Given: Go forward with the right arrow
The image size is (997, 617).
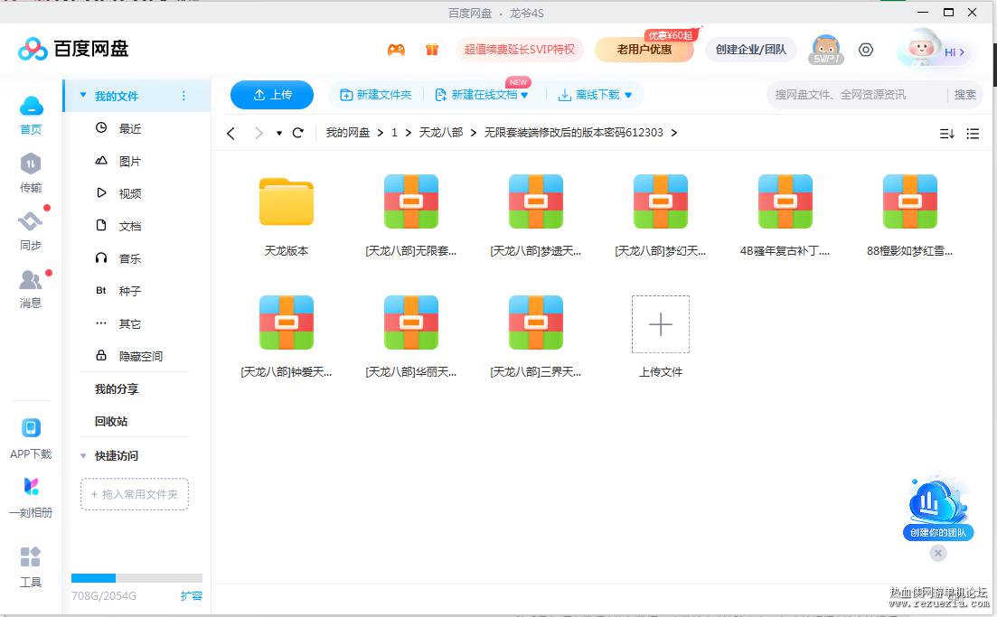Looking at the screenshot, I should click(x=259, y=133).
